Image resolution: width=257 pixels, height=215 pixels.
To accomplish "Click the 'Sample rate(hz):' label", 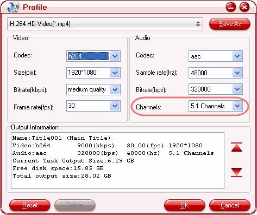I will point(156,73).
